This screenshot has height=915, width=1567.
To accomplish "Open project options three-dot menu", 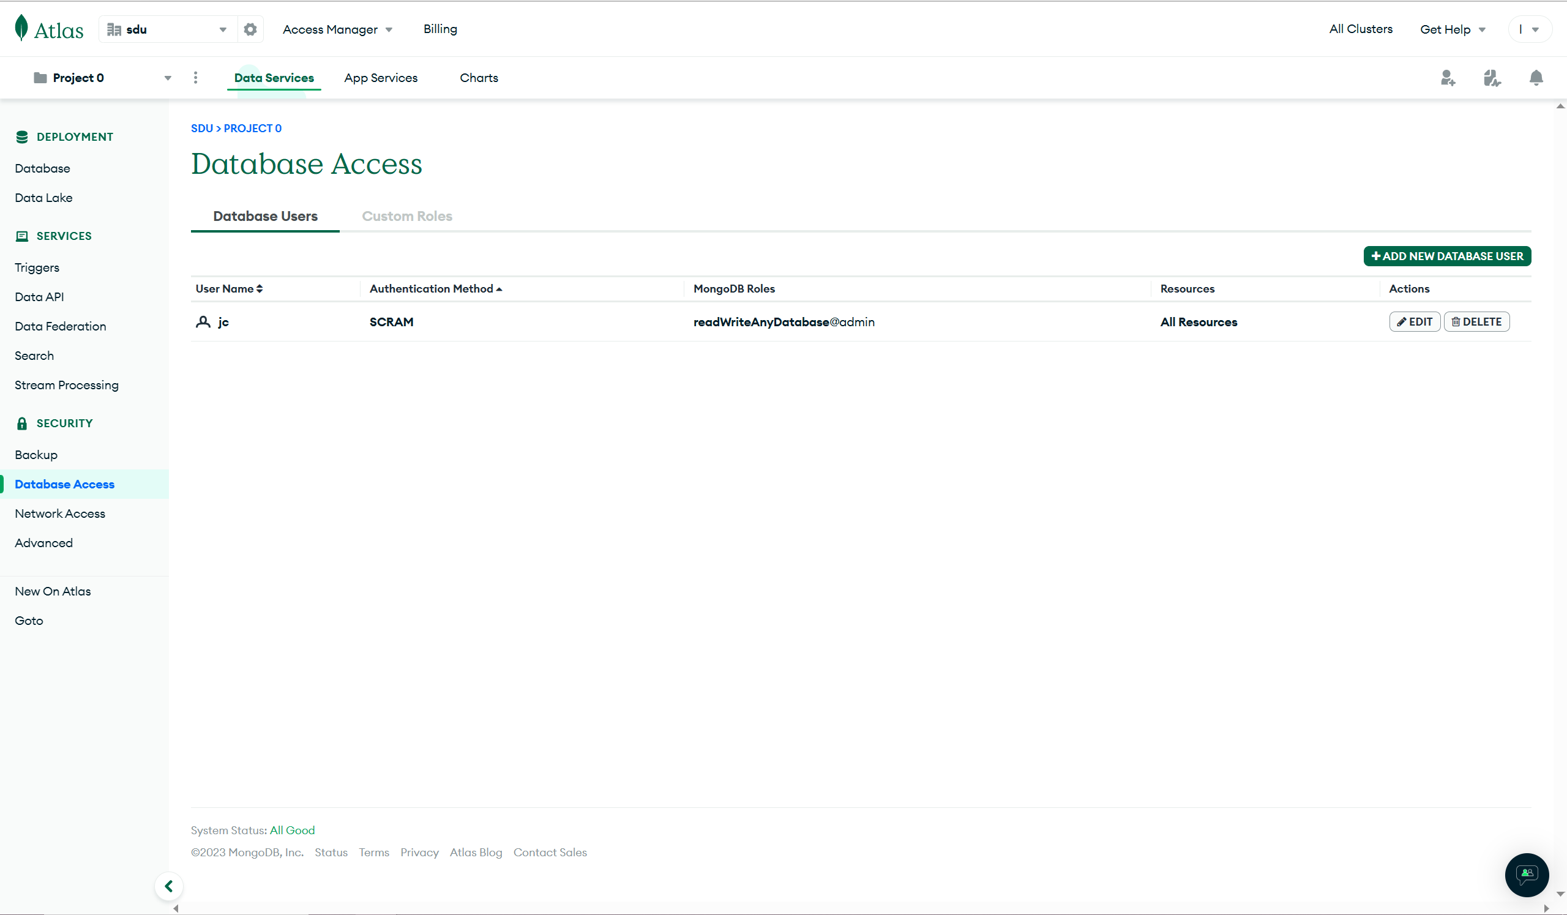I will 195,78.
